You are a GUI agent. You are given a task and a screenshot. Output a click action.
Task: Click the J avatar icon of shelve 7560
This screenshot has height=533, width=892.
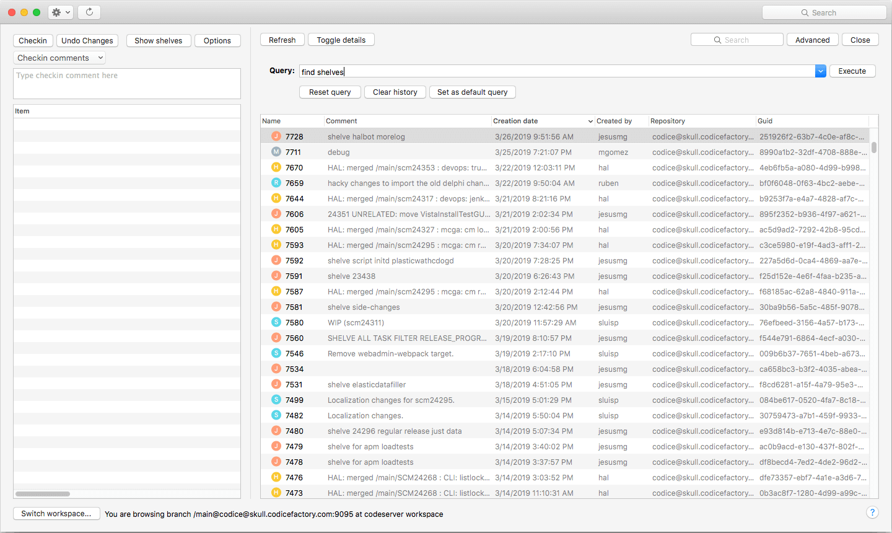[x=276, y=338]
